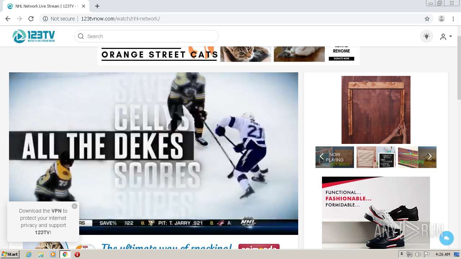The image size is (461, 259).
Task: Click the address bar URL
Action: click(120, 19)
